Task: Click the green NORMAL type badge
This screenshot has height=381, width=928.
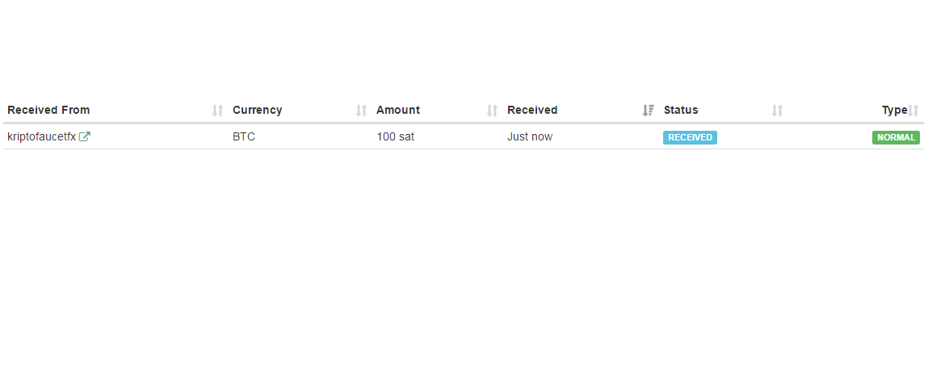Action: tap(896, 137)
